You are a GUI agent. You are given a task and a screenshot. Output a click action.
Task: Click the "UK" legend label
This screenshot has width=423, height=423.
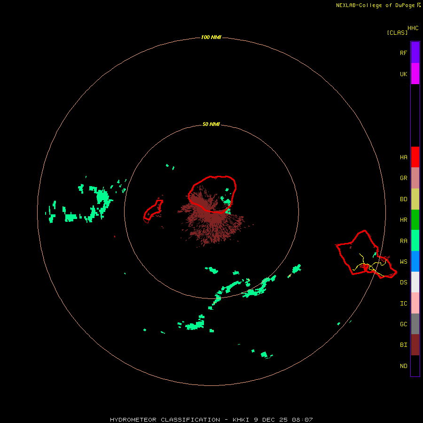403,74
